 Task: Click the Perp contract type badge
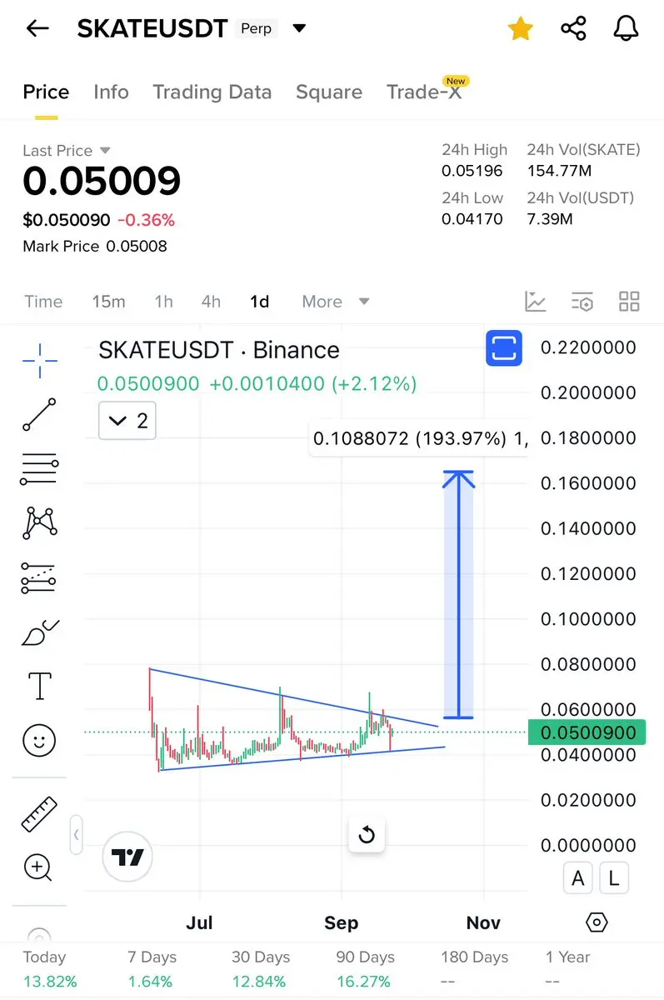(x=256, y=28)
